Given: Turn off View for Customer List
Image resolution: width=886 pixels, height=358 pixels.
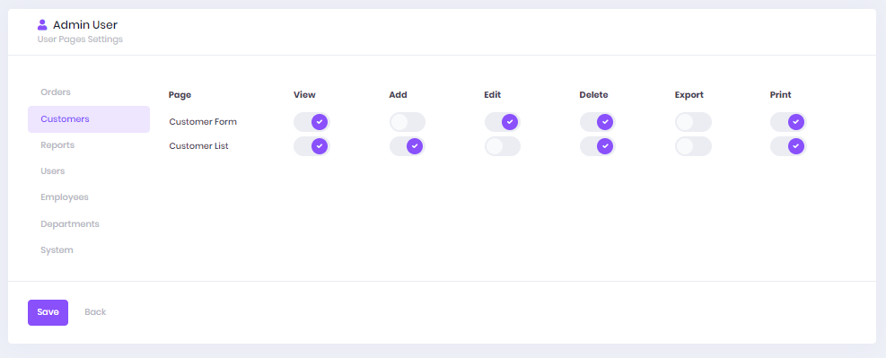Looking at the screenshot, I should point(311,146).
